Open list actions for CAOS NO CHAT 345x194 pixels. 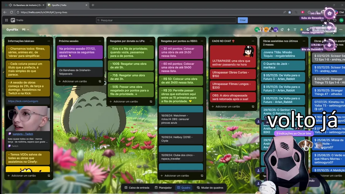(253, 41)
